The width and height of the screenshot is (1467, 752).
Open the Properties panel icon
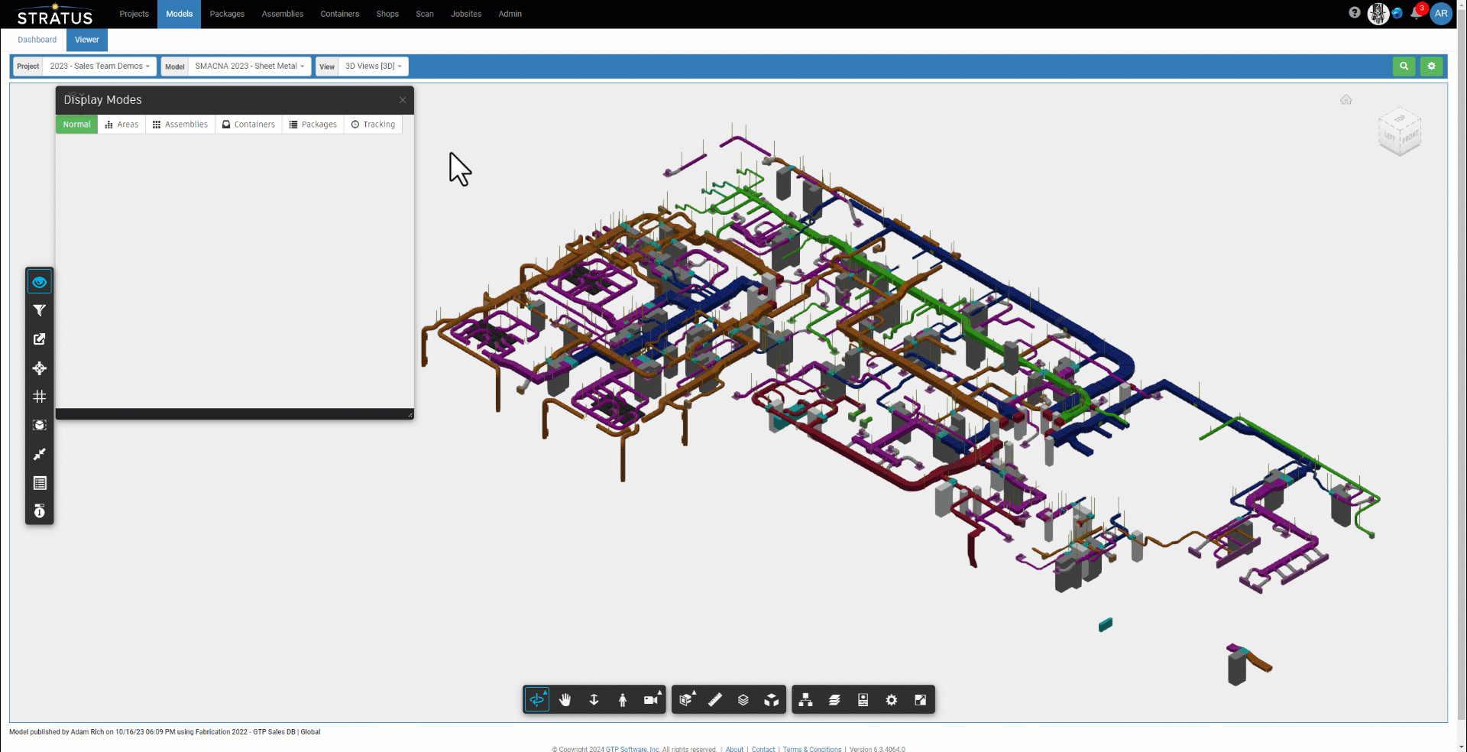(x=863, y=699)
